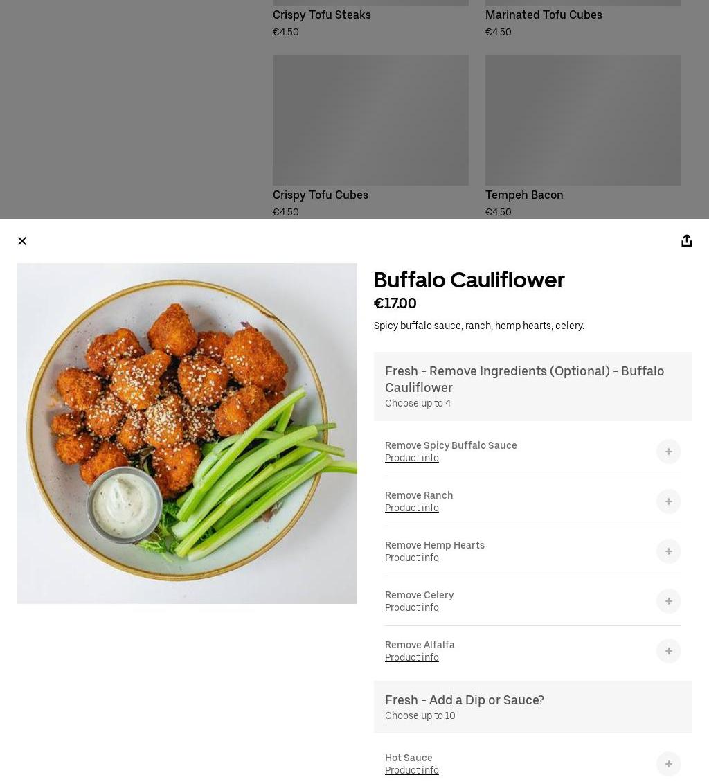Add Remove Spicy Buffalo Sauce option
The height and width of the screenshot is (784, 709).
tap(669, 452)
